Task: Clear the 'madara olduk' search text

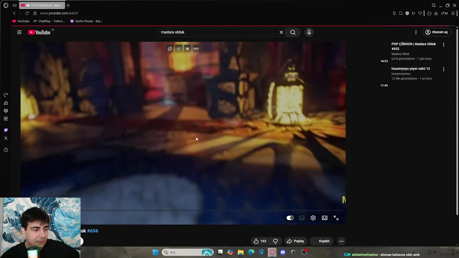Action: (281, 32)
